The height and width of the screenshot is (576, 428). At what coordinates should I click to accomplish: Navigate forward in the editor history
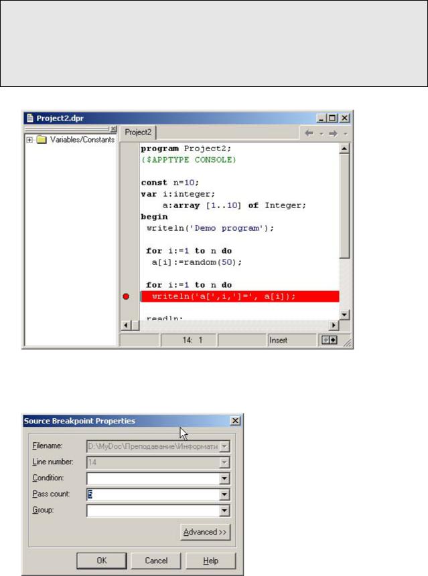click(333, 133)
